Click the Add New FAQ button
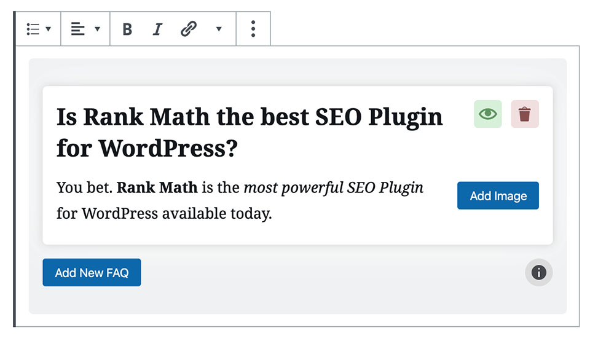This screenshot has height=341, width=590. point(92,273)
